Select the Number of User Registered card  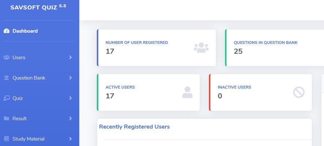(156, 48)
